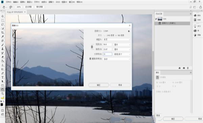Image resolution: width=203 pixels, height=123 pixels.
Task: Create new document from state icon
Action: (180, 68)
